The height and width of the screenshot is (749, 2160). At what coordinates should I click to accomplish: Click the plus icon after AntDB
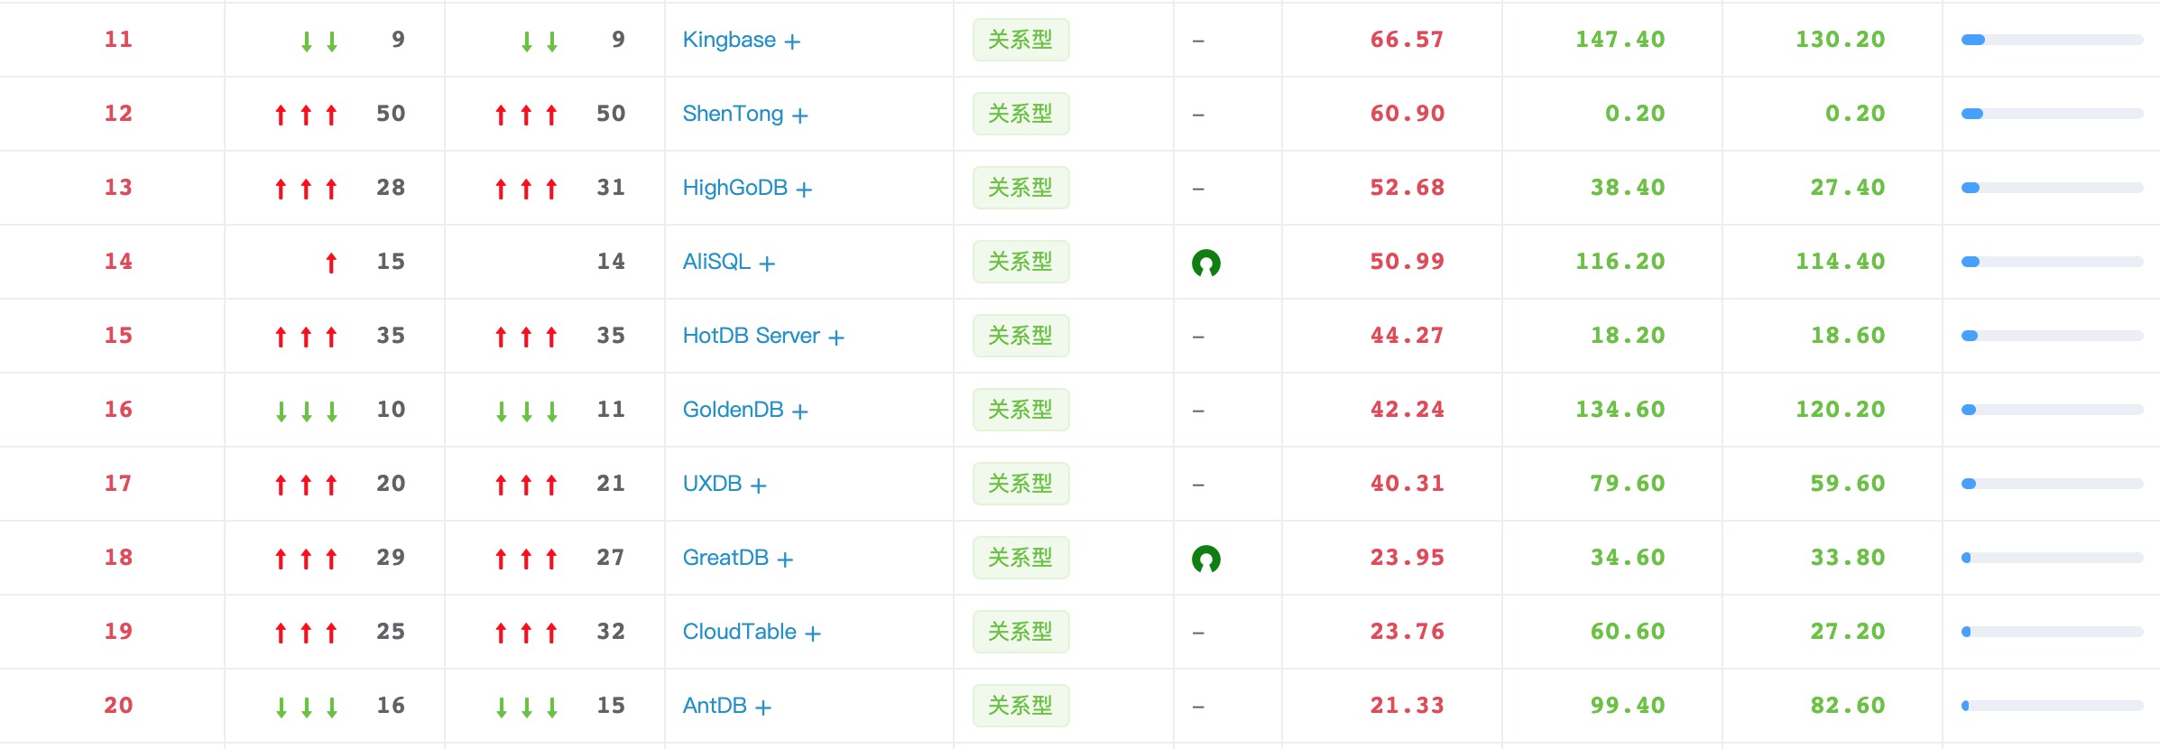[762, 707]
